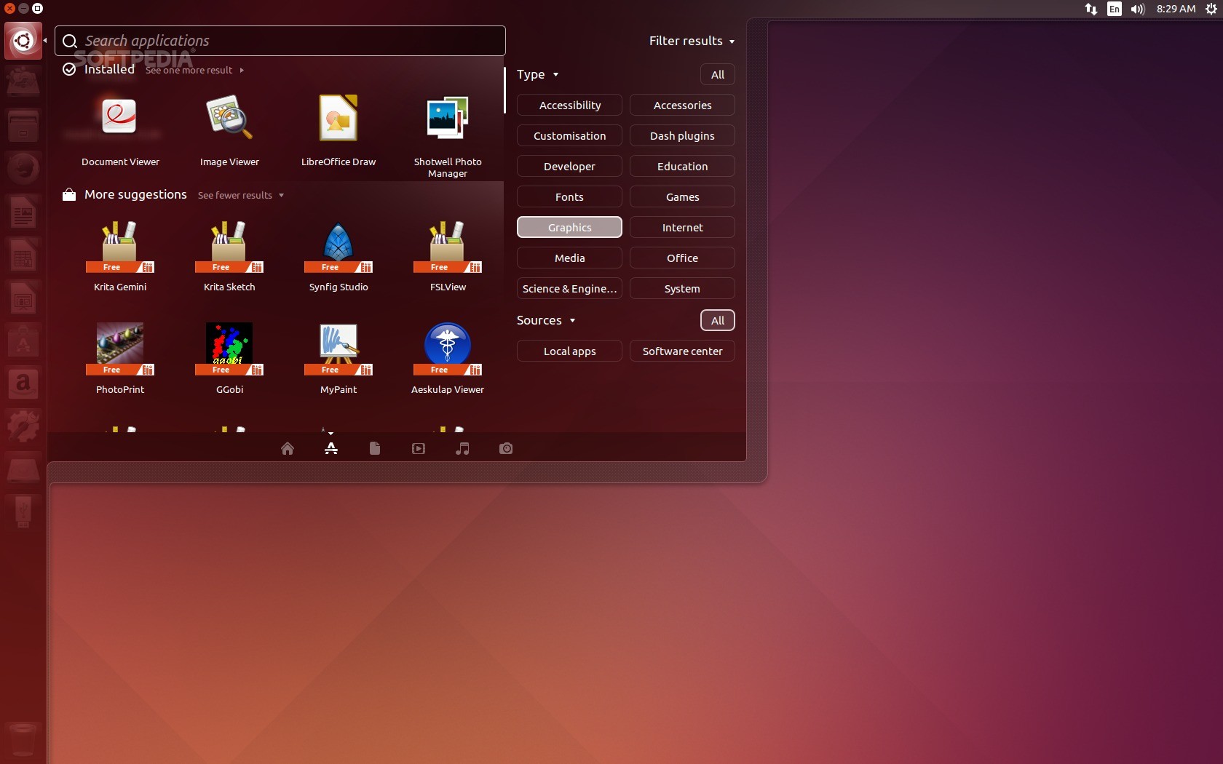Switch to the Home lens
Viewport: 1223px width, 764px height.
[288, 449]
